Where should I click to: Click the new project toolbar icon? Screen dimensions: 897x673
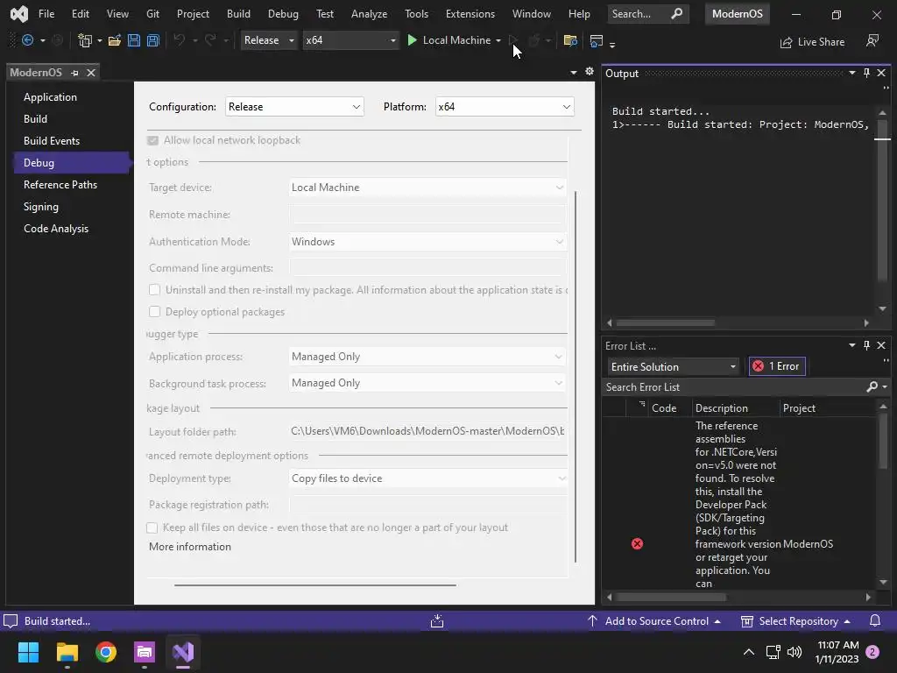[85, 40]
